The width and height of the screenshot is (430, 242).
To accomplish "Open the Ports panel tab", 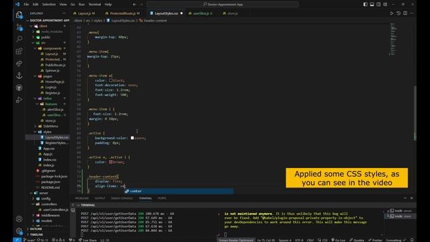I will (162, 198).
